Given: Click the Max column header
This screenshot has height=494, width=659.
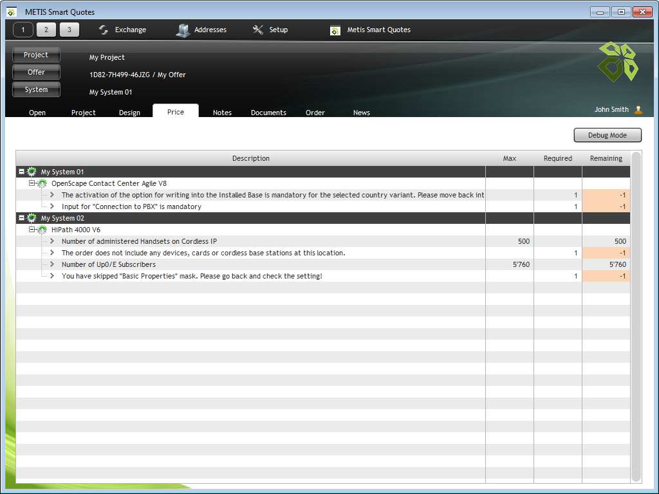Looking at the screenshot, I should pyautogui.click(x=510, y=158).
